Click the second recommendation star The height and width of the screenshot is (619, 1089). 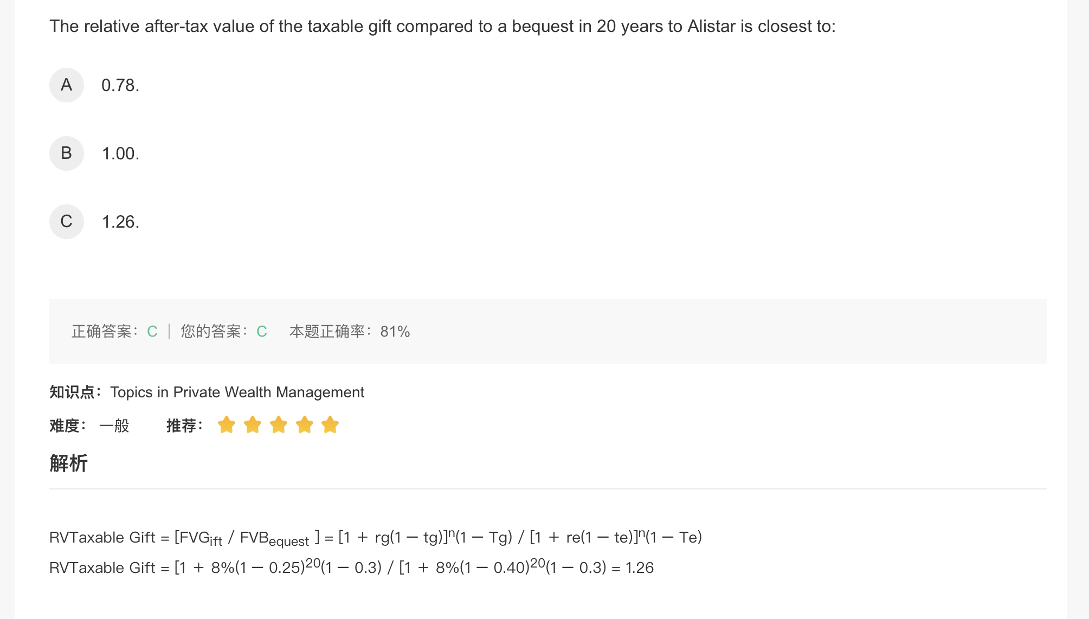(x=252, y=425)
